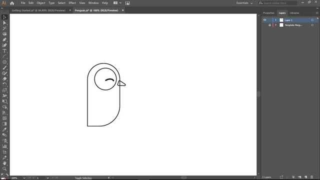Switch to Getting Started.ai document tab
Image resolution: width=320 pixels, height=180 pixels.
(x=38, y=10)
